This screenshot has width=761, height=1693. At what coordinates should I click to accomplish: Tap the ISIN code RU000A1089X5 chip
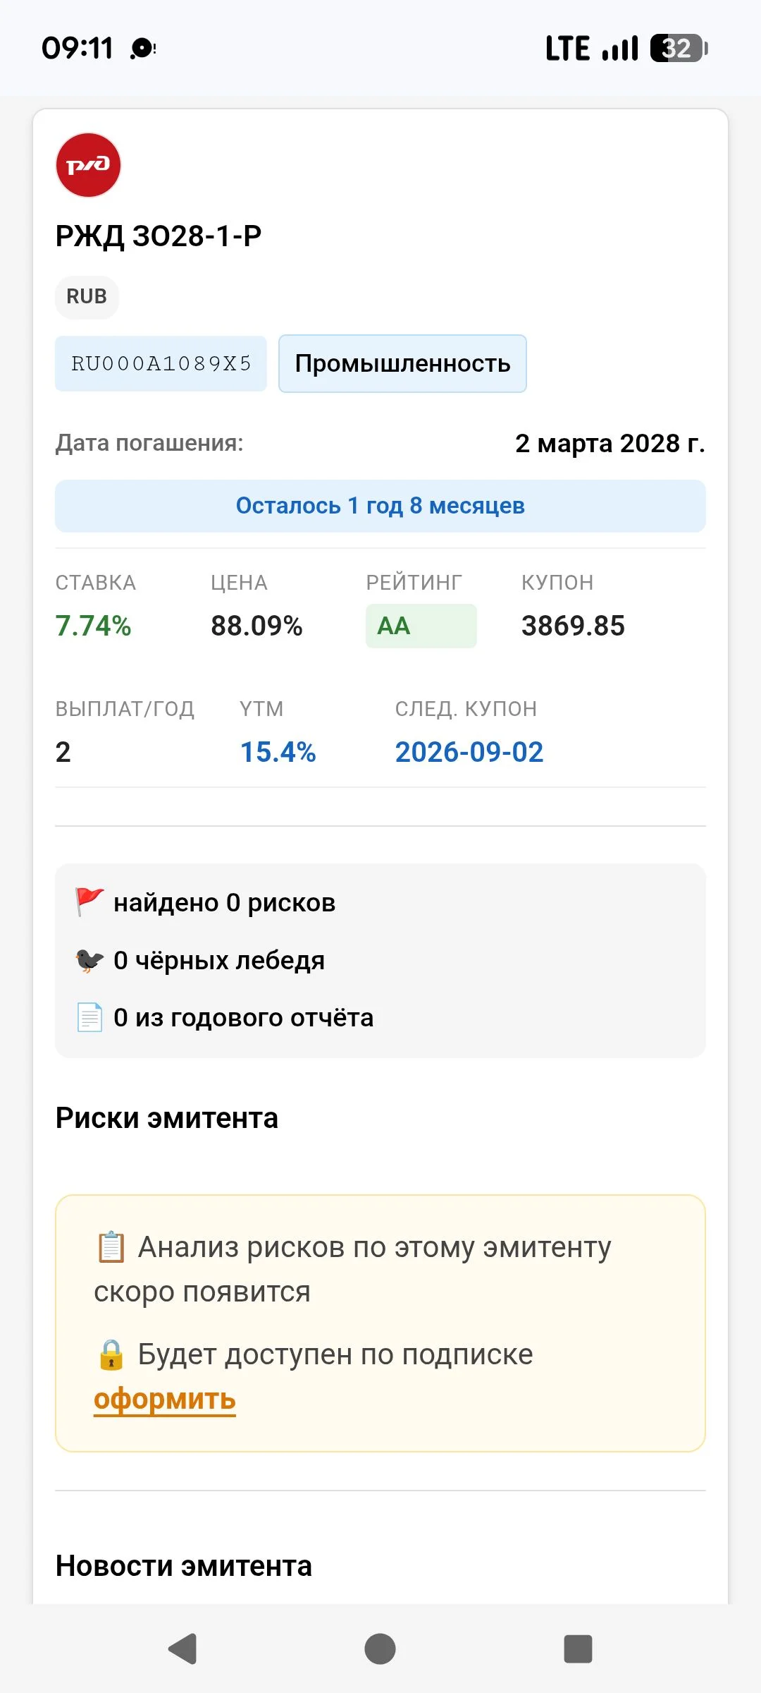[161, 363]
